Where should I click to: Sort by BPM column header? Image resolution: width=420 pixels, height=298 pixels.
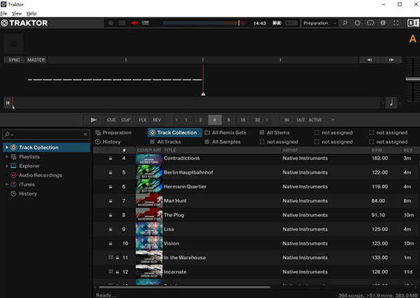(x=377, y=150)
